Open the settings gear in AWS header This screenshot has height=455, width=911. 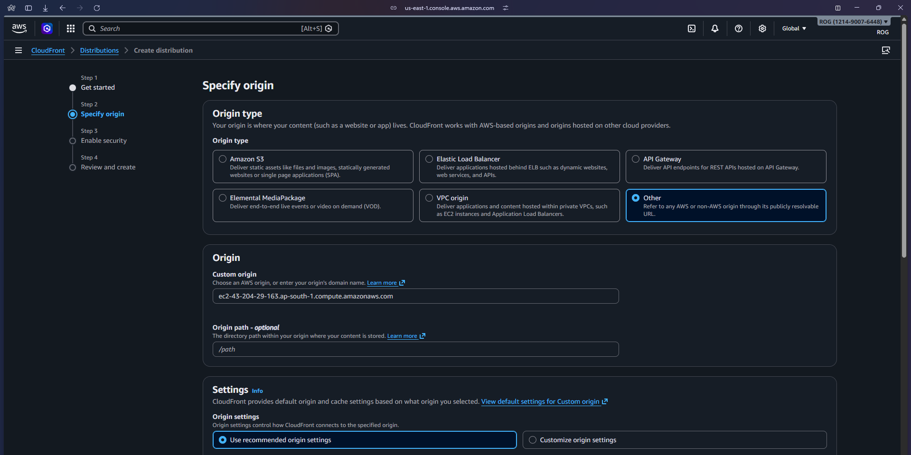pyautogui.click(x=762, y=28)
